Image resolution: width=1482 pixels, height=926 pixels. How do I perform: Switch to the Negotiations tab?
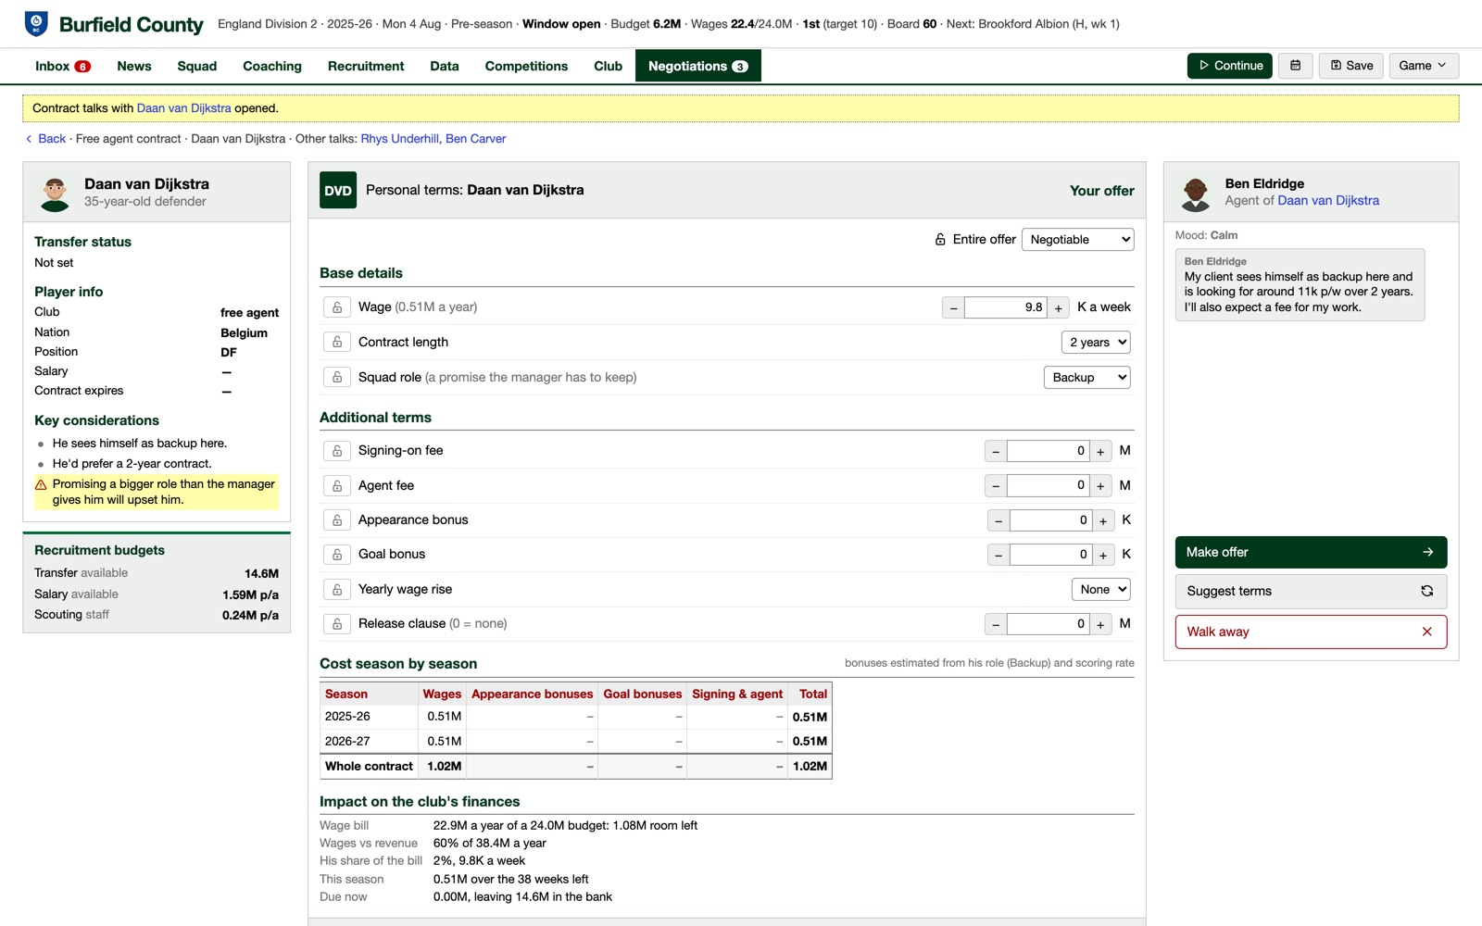point(697,66)
